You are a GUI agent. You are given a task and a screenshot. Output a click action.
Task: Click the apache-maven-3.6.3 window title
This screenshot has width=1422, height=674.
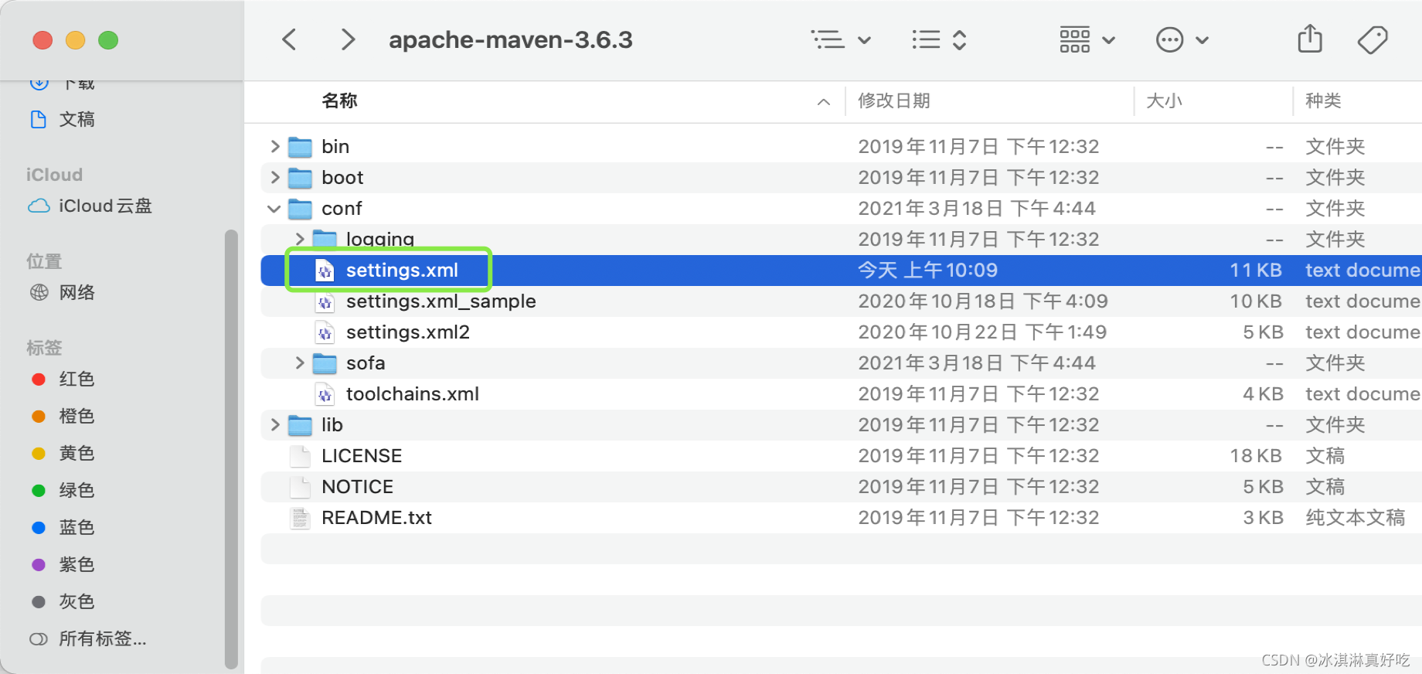coord(511,39)
